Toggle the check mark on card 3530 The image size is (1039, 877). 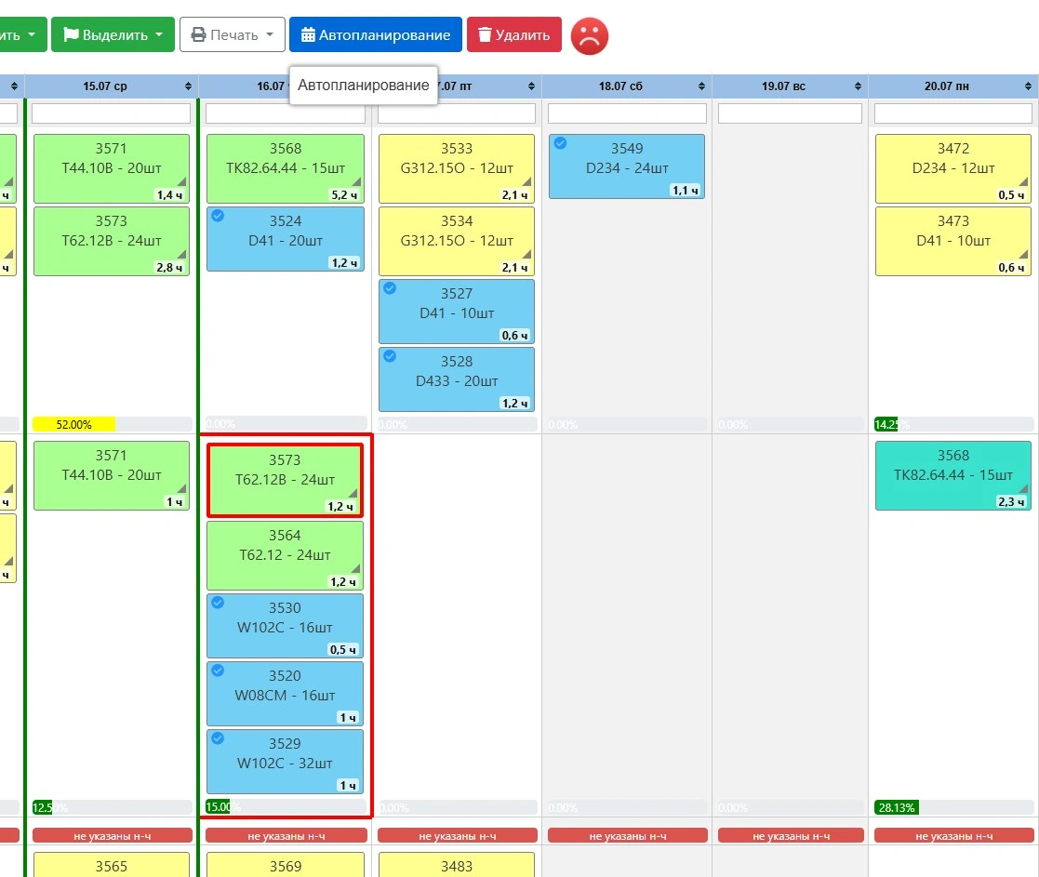(218, 602)
